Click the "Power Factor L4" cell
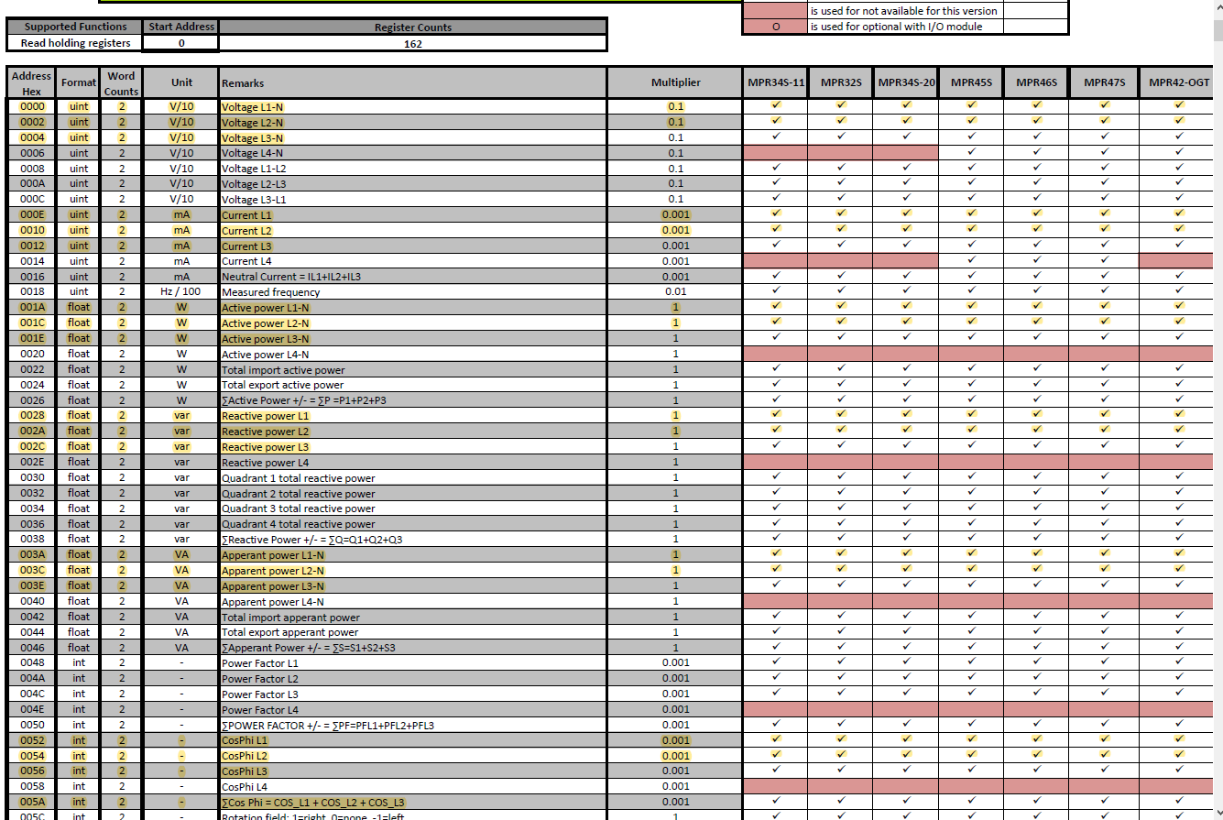This screenshot has width=1223, height=820. click(413, 709)
